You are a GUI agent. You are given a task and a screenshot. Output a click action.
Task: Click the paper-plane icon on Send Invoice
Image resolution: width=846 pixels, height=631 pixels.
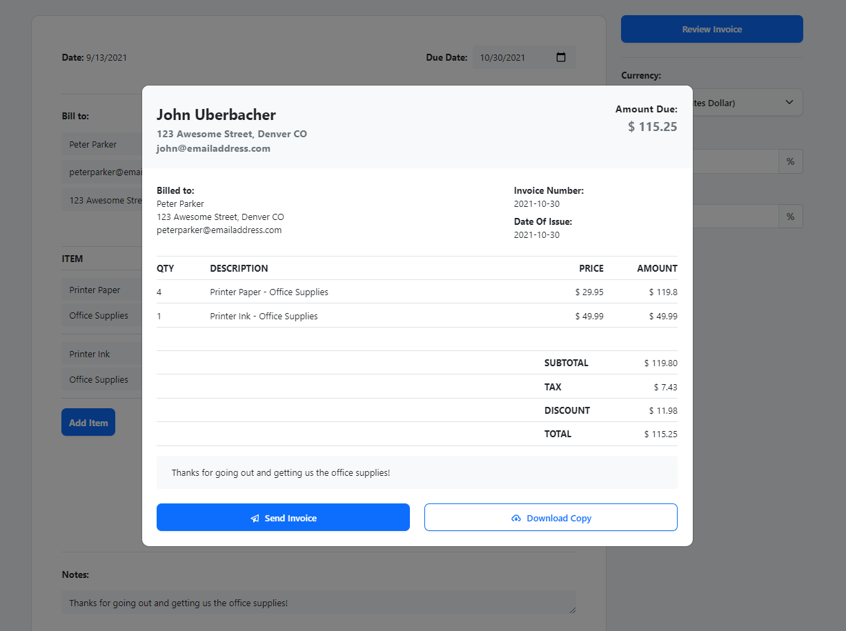[254, 517]
